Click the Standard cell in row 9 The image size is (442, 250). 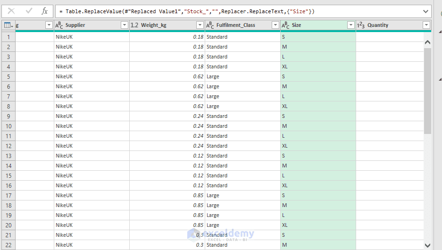point(243,116)
